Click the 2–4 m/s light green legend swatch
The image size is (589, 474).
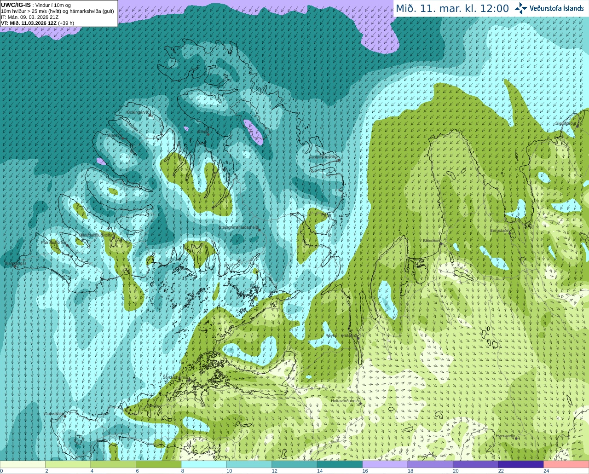coord(68,464)
